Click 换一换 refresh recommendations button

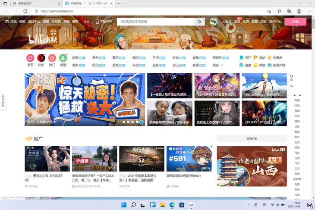(292, 81)
